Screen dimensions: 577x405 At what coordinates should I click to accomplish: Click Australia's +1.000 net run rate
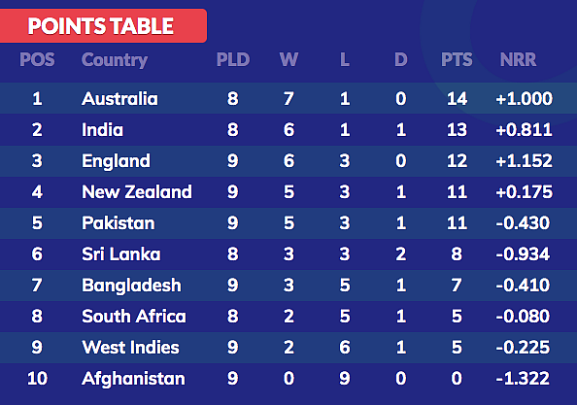click(524, 99)
